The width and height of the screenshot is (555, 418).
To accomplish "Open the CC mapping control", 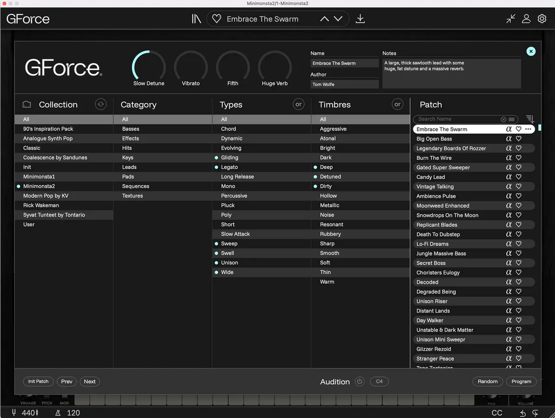I will (x=497, y=412).
